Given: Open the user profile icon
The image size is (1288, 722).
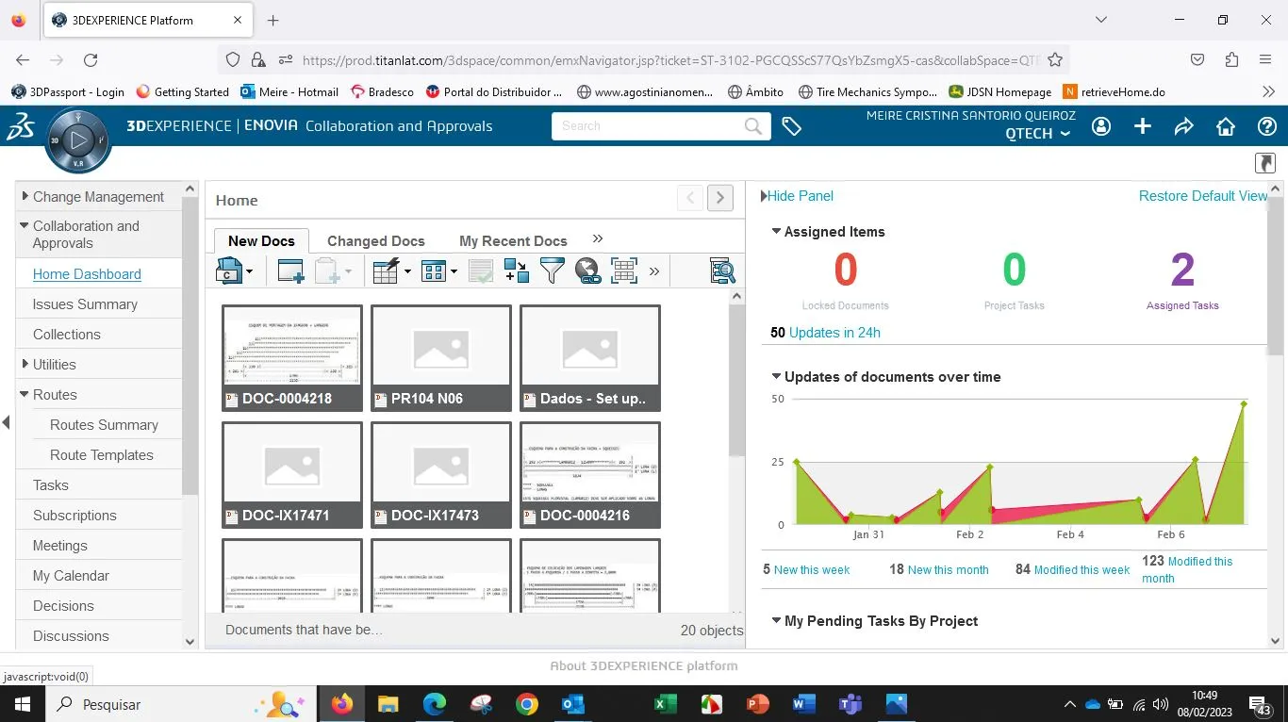Looking at the screenshot, I should 1101,126.
